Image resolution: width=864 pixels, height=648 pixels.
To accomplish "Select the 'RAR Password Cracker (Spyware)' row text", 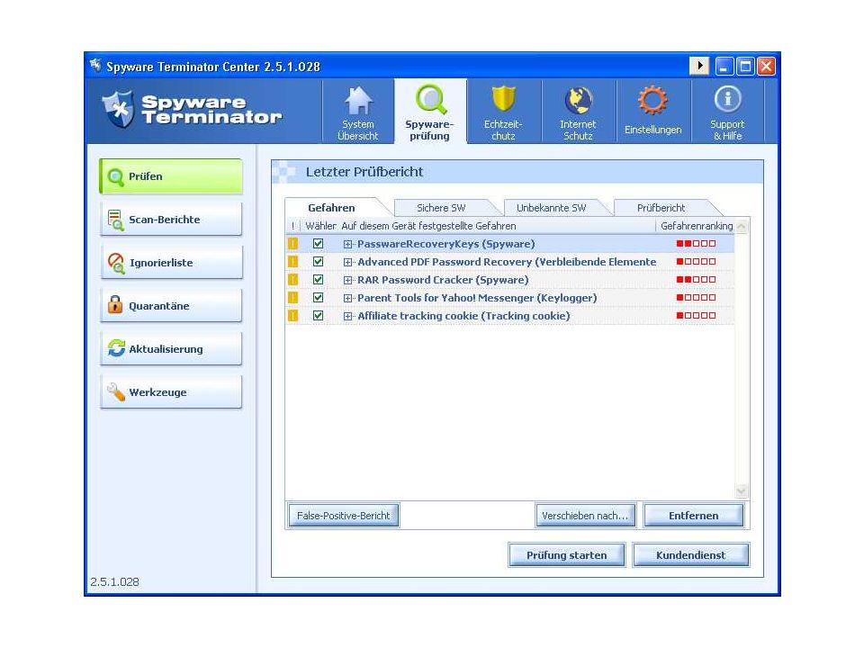I will 443,280.
